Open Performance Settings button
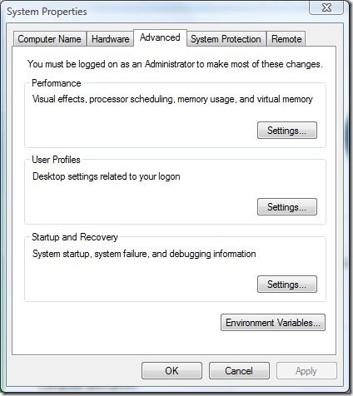This screenshot has height=396, width=353. pos(287,130)
